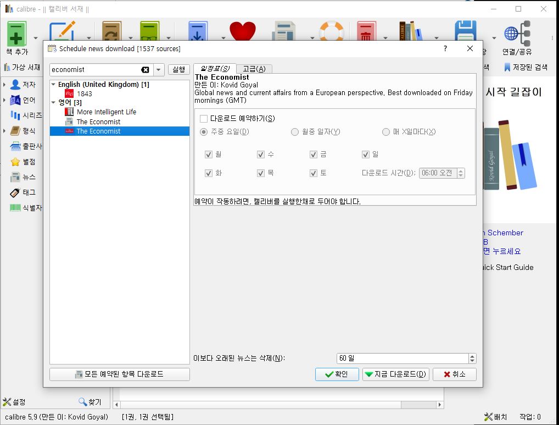Toggle the Monday (월) checkbox
The width and height of the screenshot is (559, 425).
(209, 154)
